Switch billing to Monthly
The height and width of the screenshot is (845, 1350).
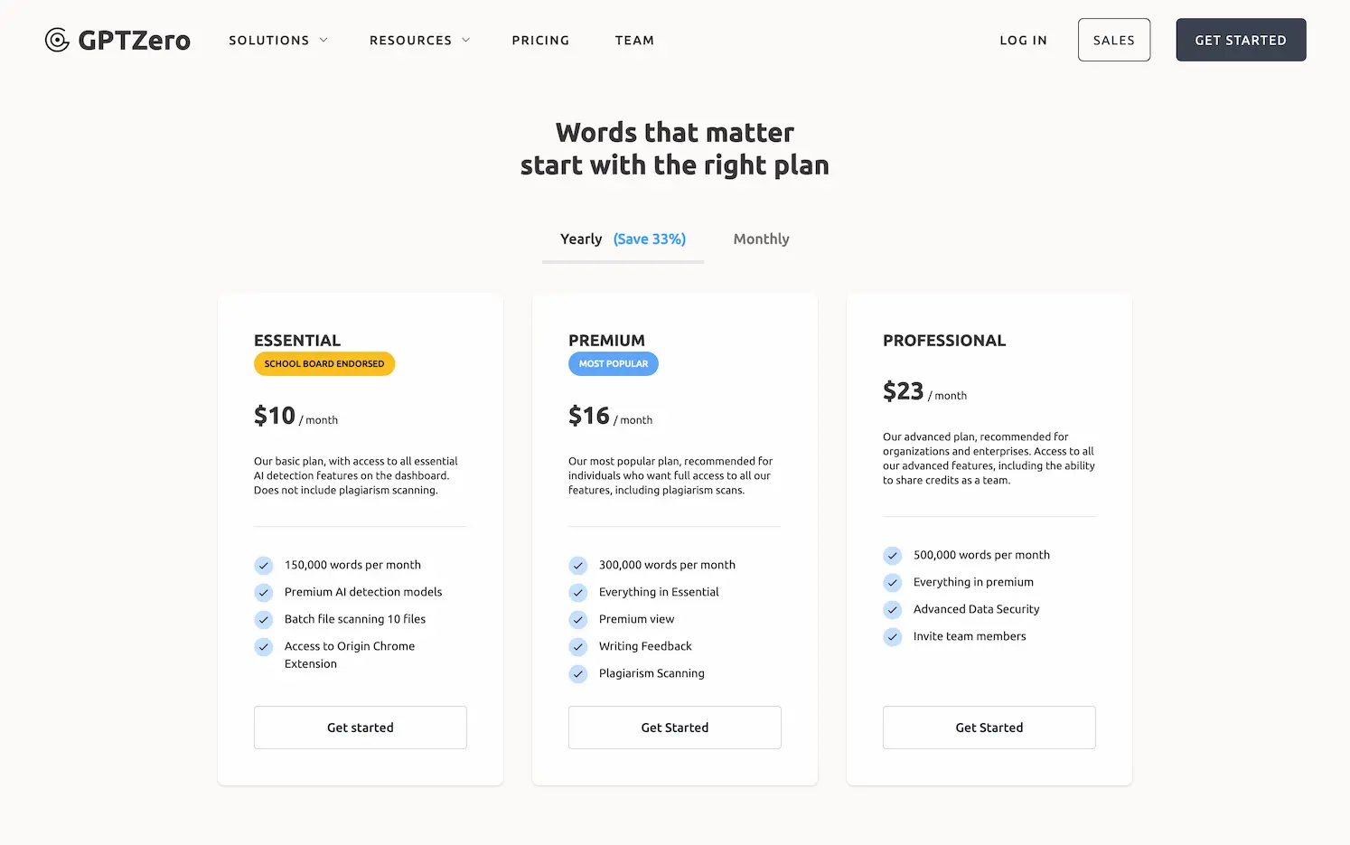click(761, 239)
